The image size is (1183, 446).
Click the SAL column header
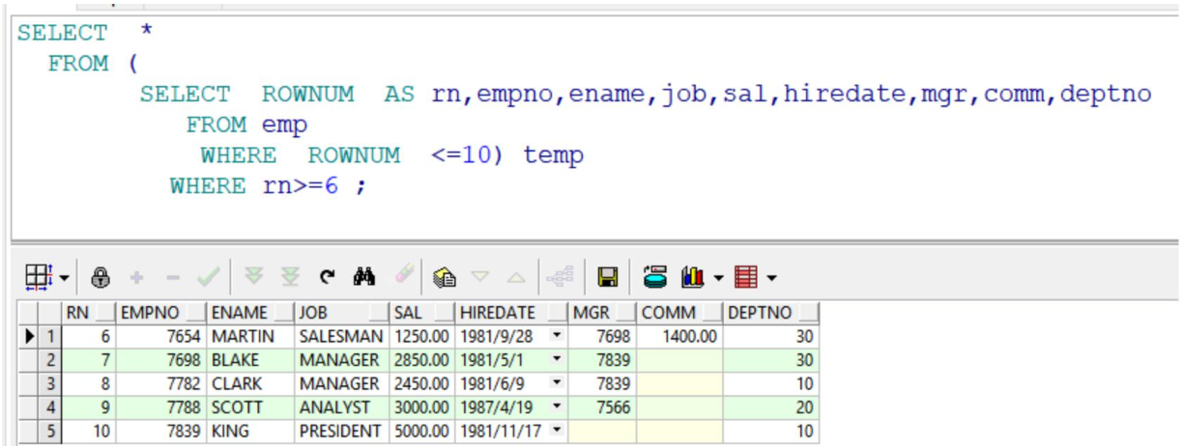422,313
